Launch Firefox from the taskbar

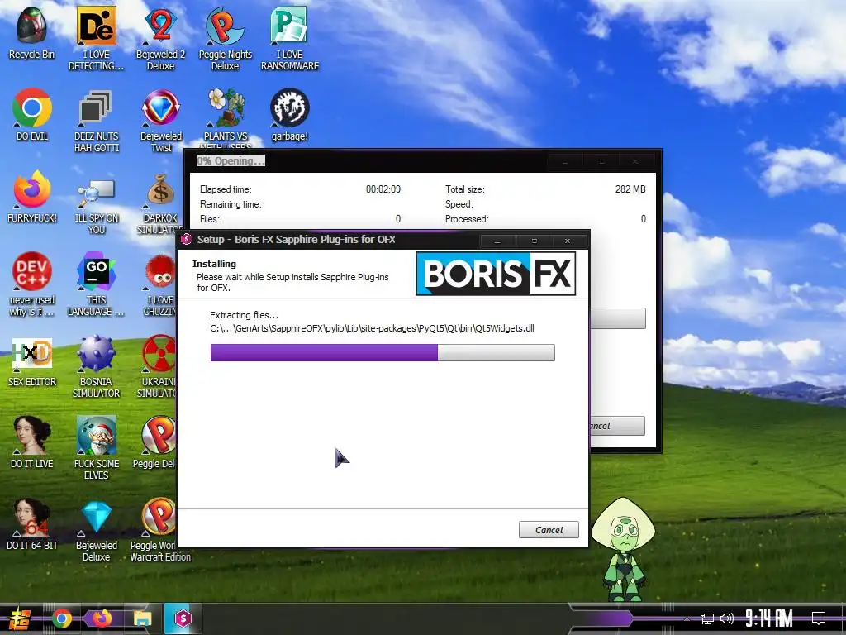[x=102, y=618]
